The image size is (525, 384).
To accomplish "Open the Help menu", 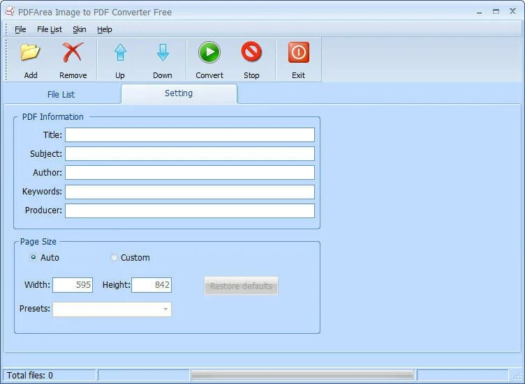I will coord(105,29).
